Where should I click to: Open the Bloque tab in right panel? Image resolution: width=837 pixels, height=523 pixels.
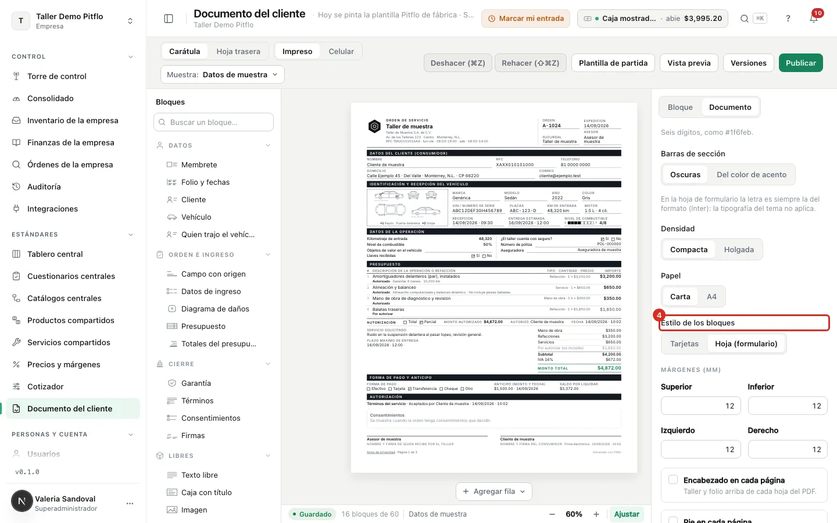click(680, 107)
